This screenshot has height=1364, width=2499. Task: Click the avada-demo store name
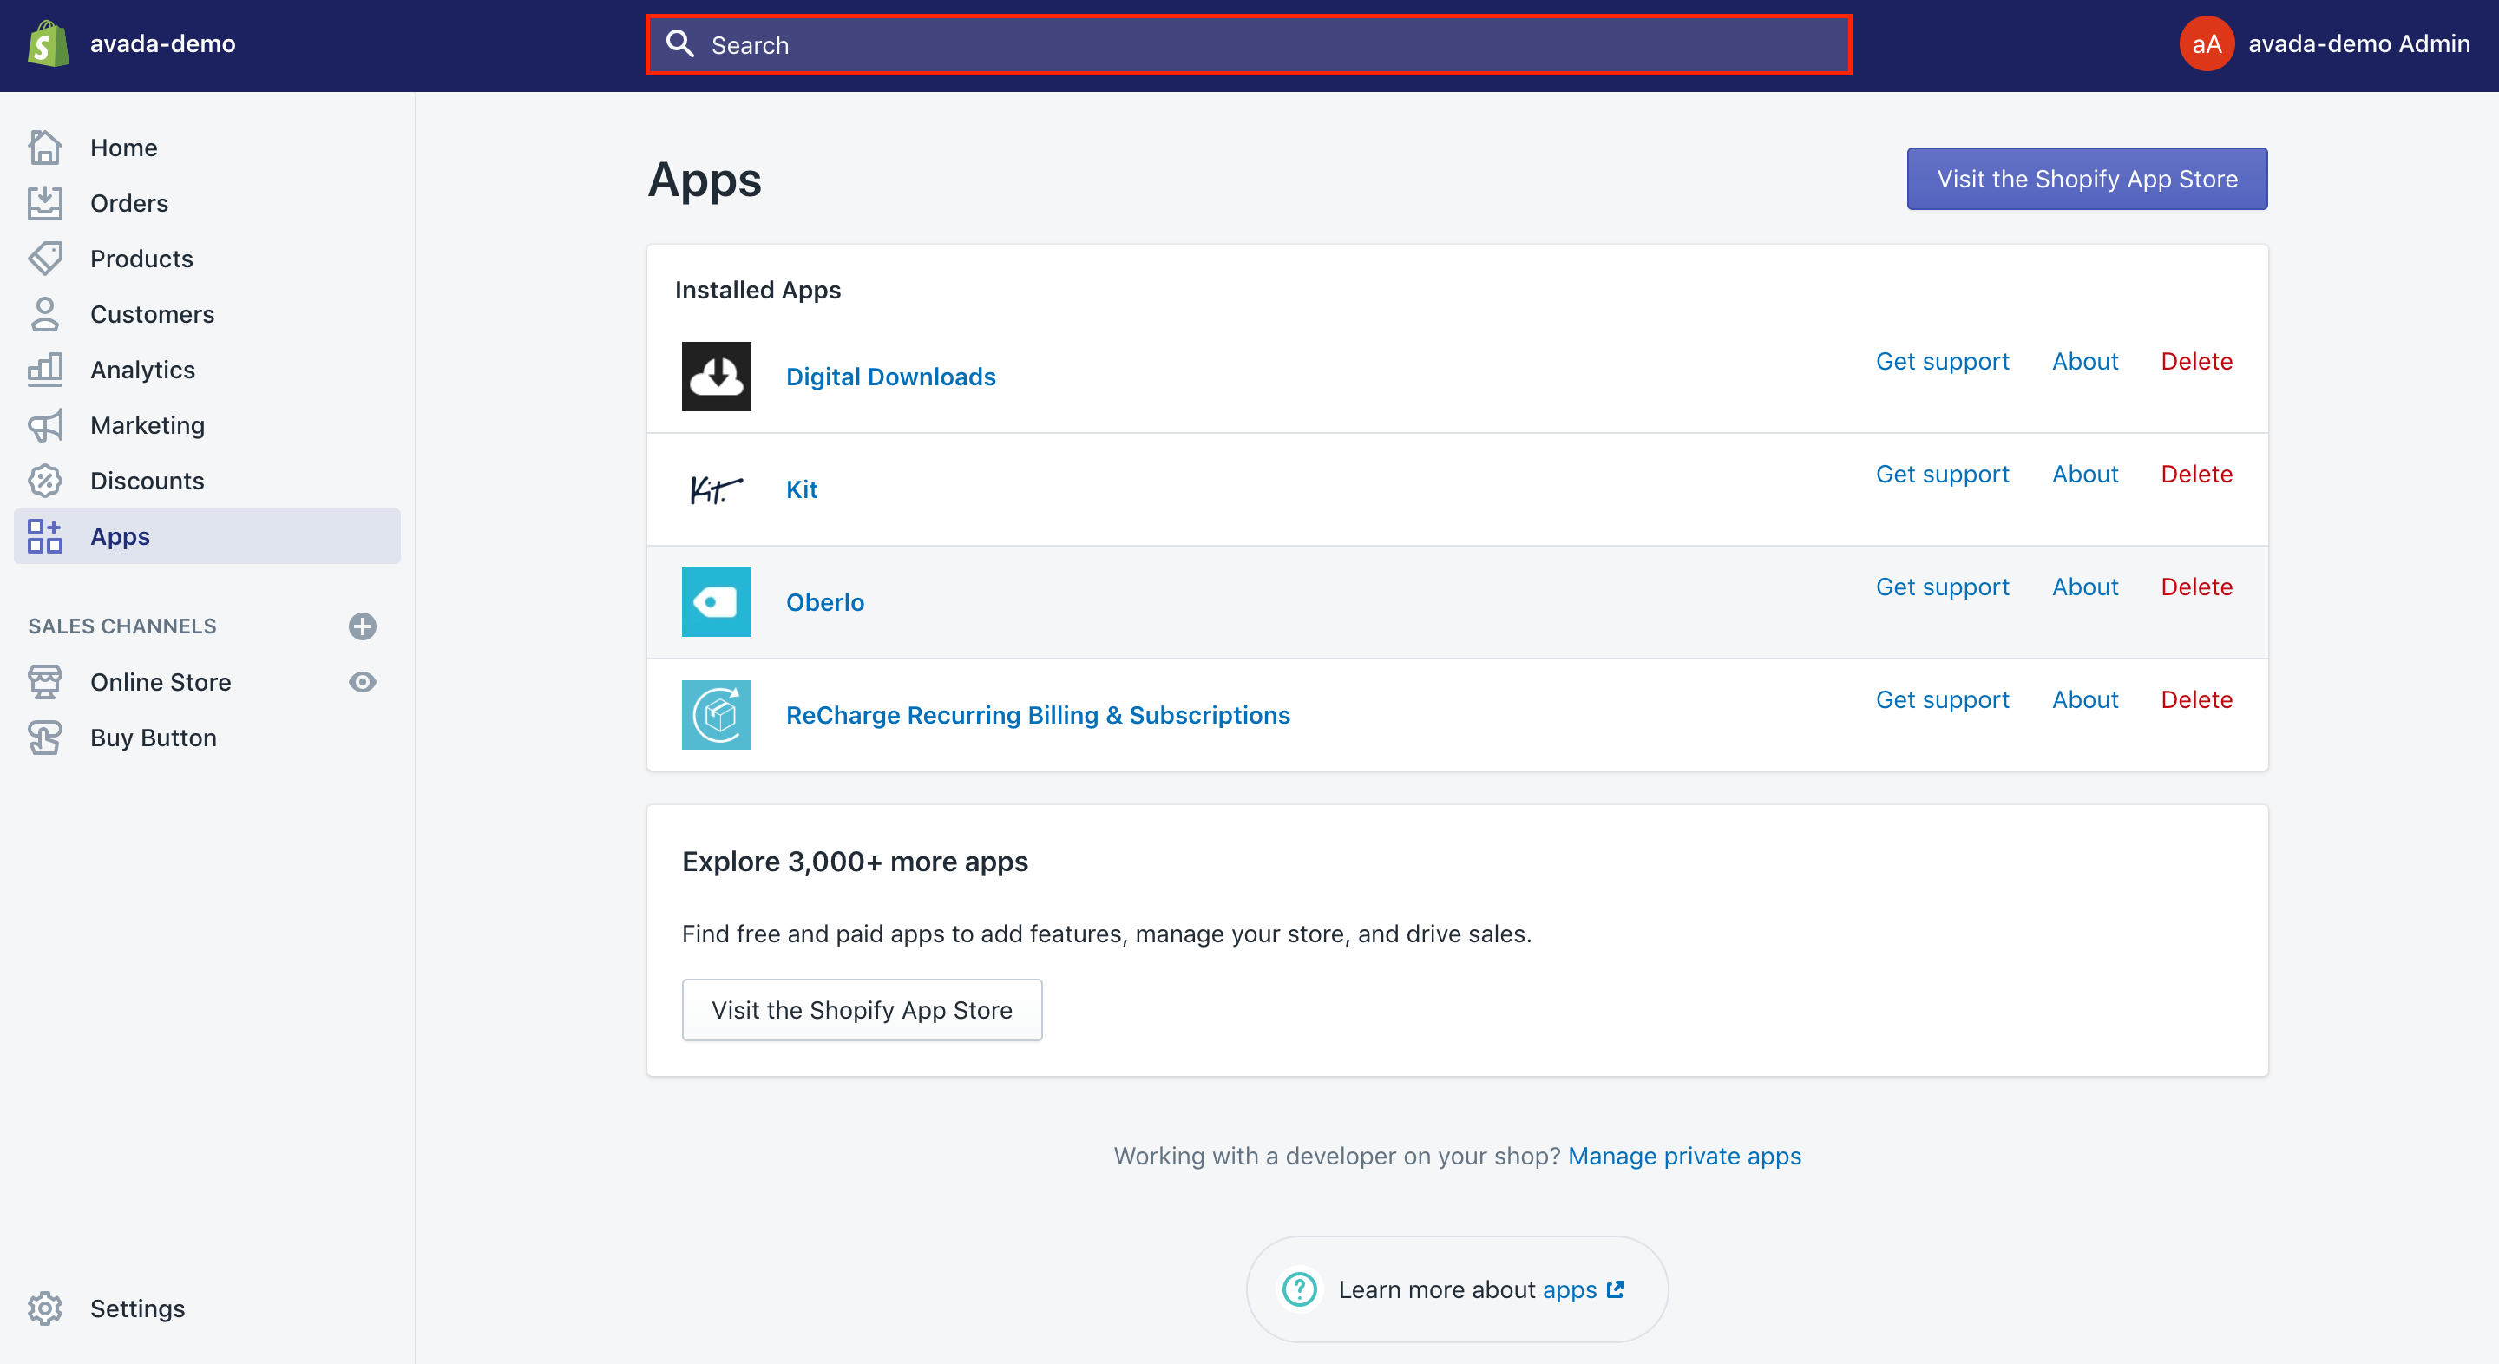click(163, 43)
